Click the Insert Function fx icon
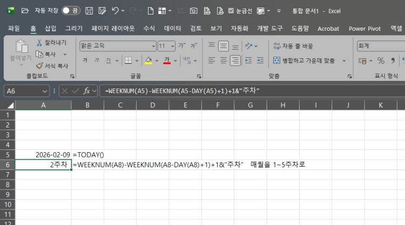 (x=86, y=91)
